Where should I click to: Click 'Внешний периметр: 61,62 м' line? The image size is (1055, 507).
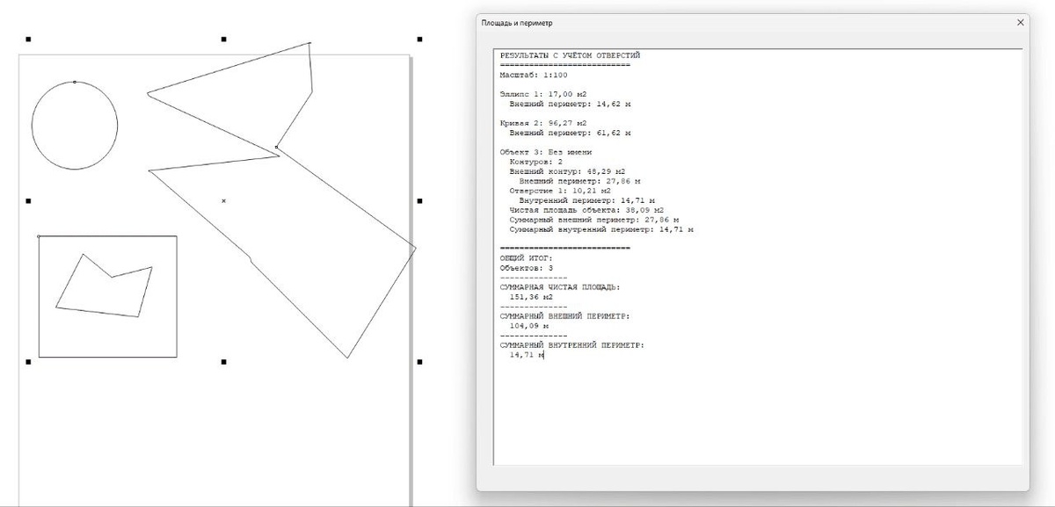click(570, 133)
